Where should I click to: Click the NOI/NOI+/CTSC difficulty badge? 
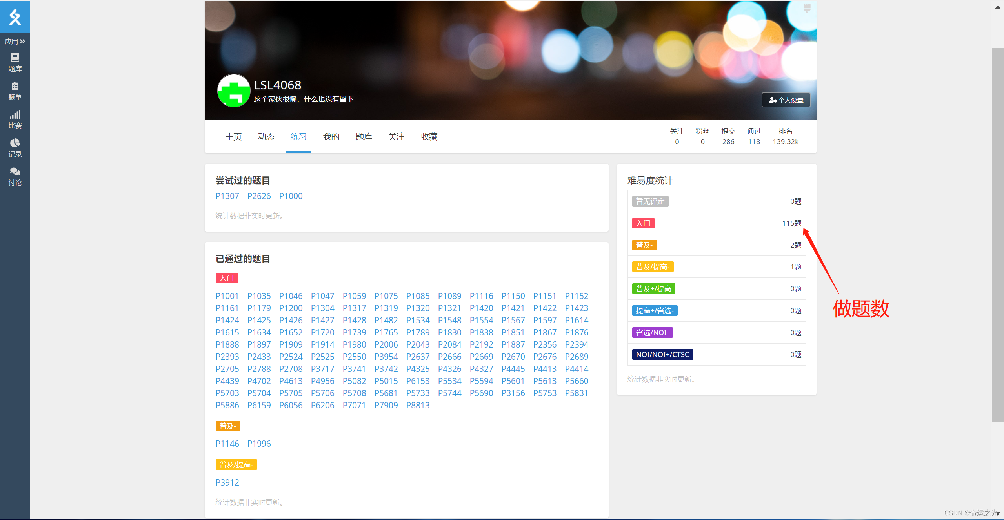pos(662,354)
